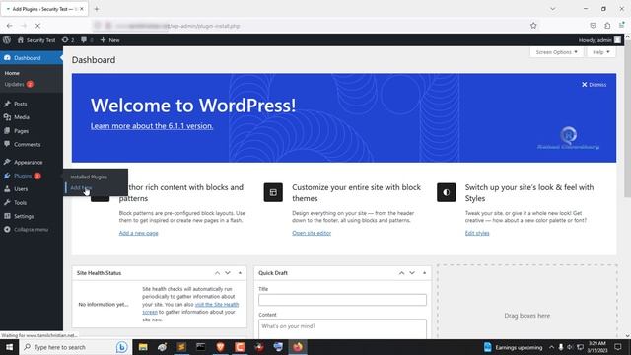
Task: Move Quick Draft box down
Action: point(412,273)
